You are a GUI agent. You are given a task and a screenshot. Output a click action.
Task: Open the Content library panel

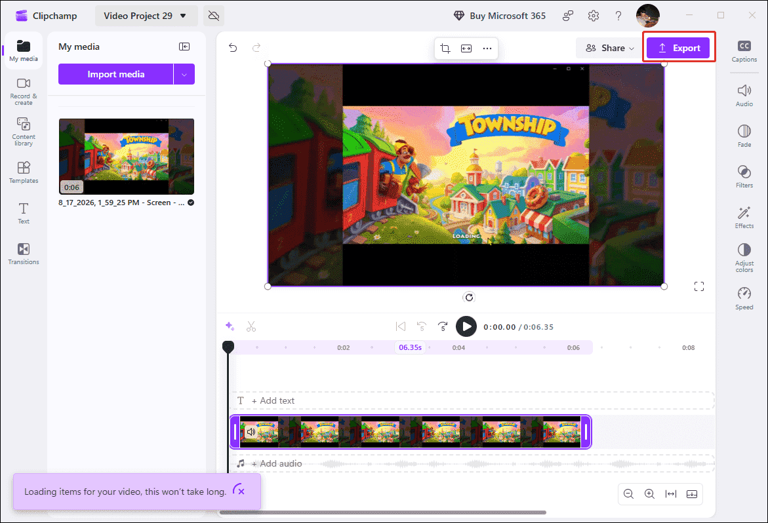click(x=24, y=132)
